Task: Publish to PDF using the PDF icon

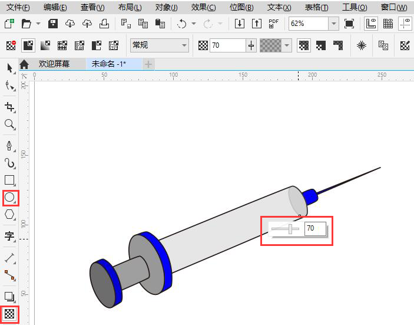Action: point(273,24)
